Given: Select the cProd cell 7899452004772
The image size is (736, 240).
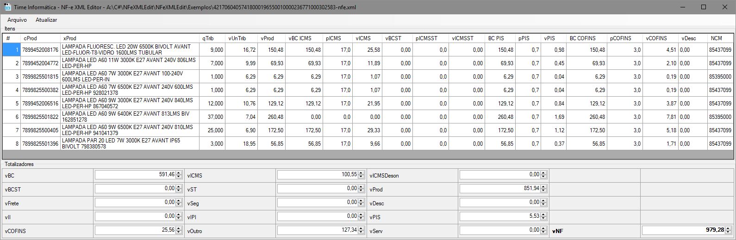Looking at the screenshot, I should 41,63.
